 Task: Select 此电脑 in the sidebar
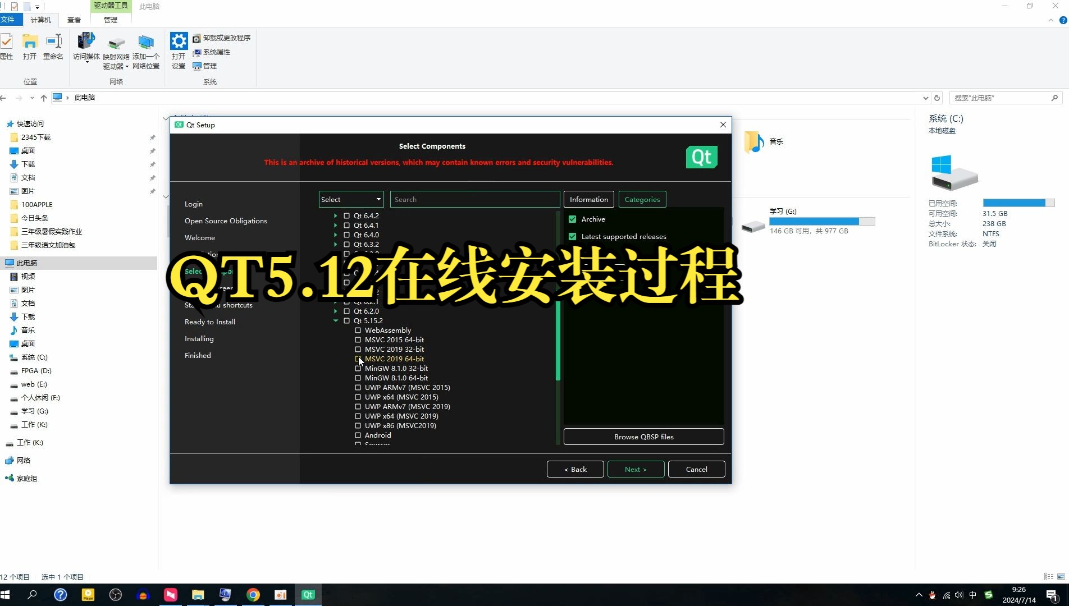click(79, 263)
